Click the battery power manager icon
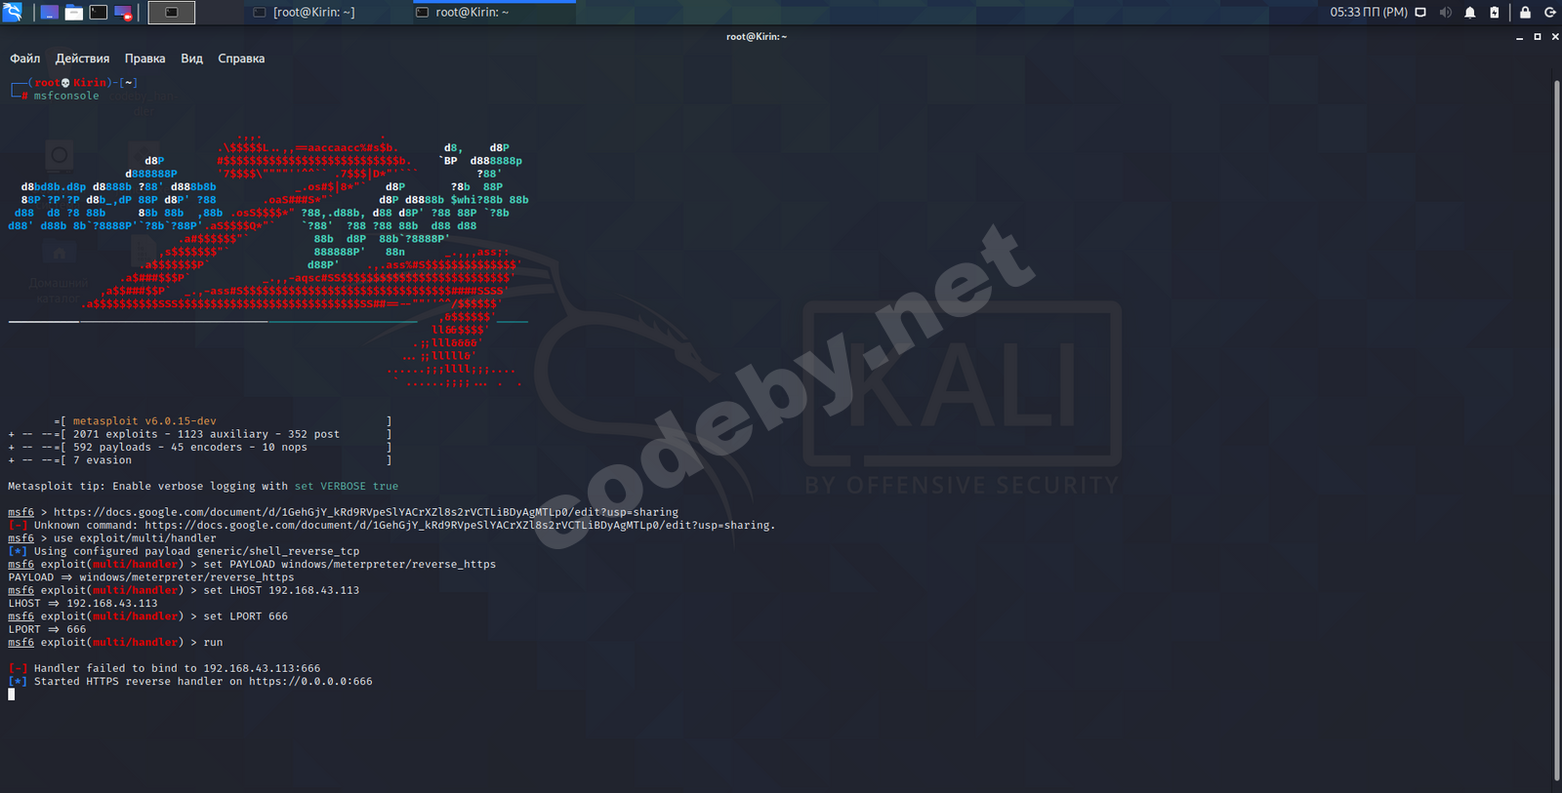1562x793 pixels. point(1494,12)
